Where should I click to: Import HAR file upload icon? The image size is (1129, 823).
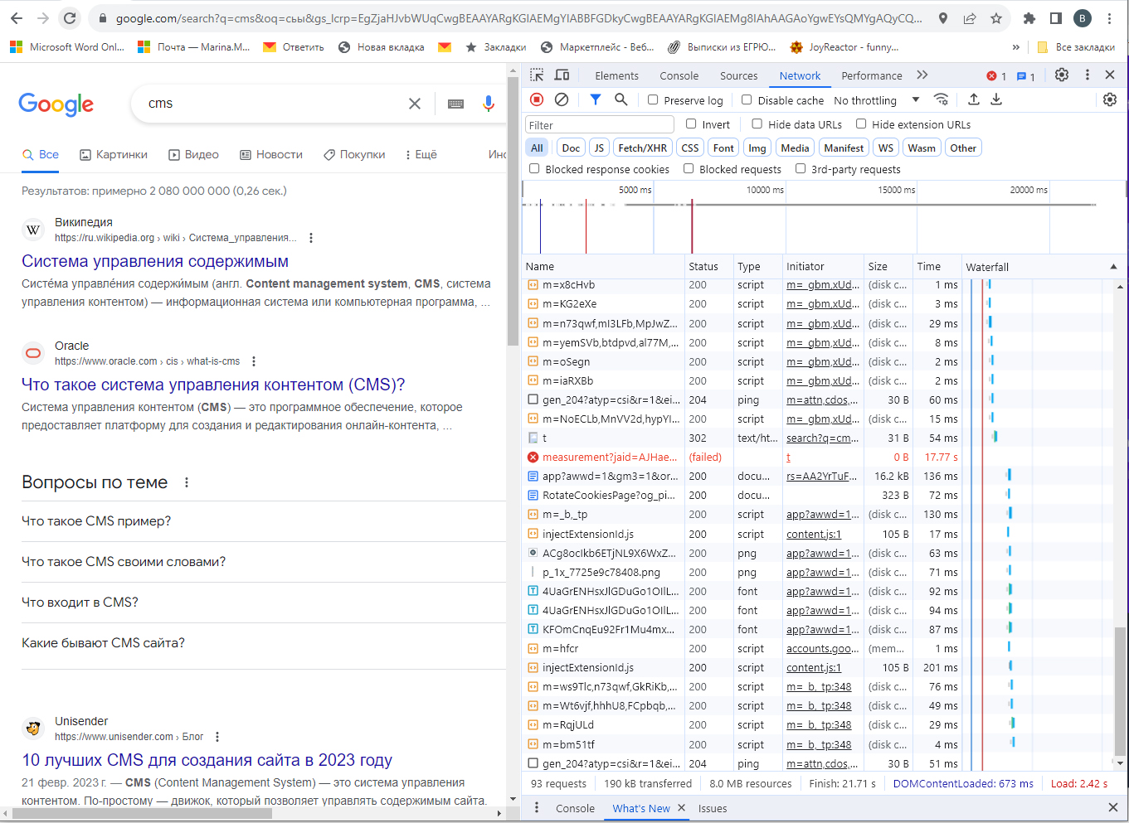974,99
